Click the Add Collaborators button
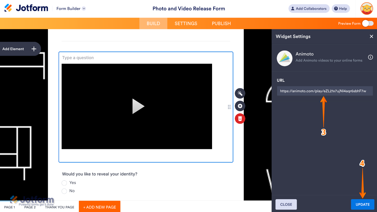 tap(309, 8)
